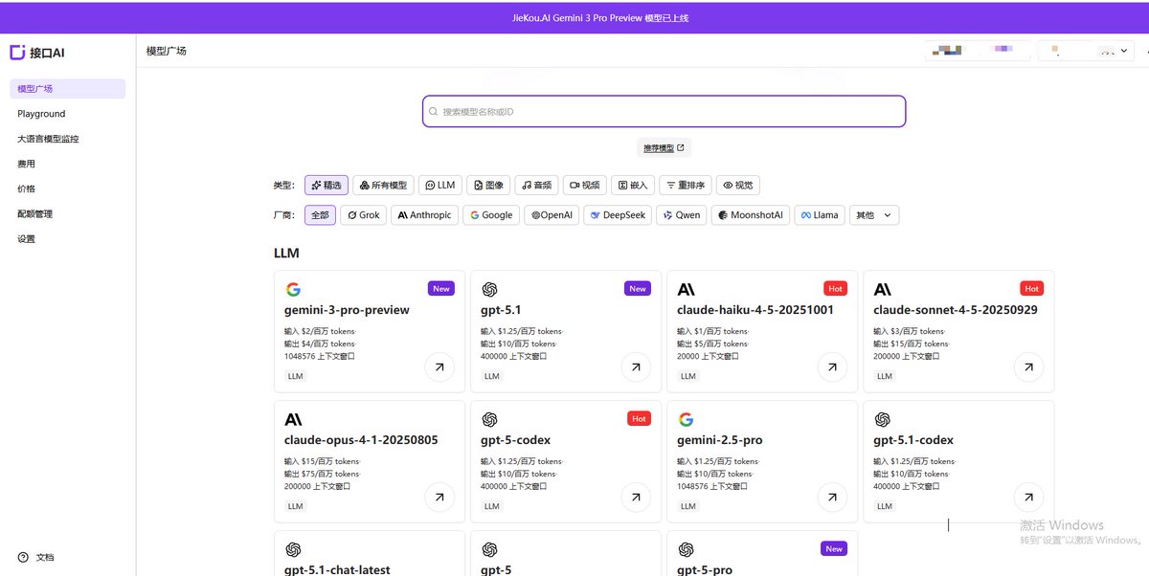Select 全部 vendor filter
Viewport: 1149px width, 576px height.
(x=320, y=215)
